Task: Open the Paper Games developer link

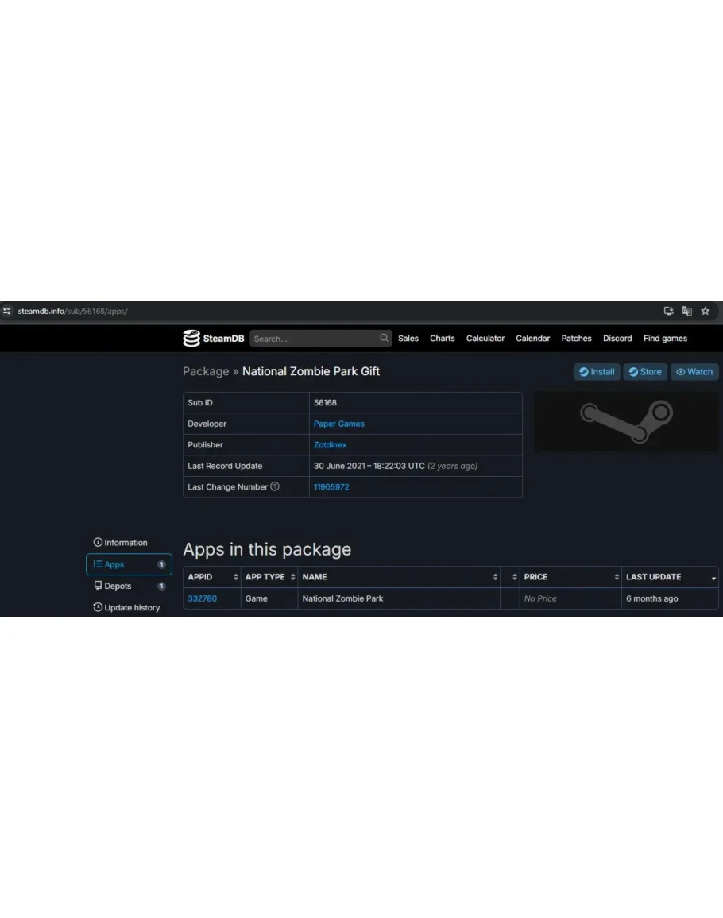Action: [339, 424]
